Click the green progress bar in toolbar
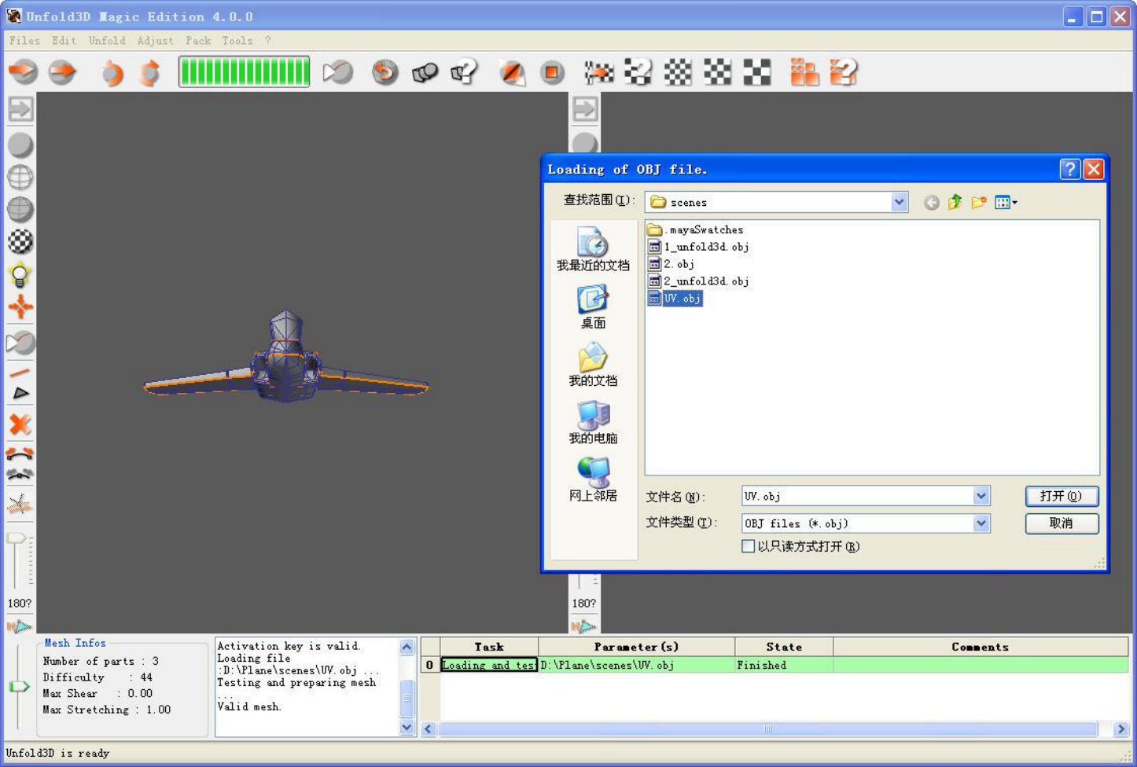This screenshot has width=1137, height=767. point(245,72)
